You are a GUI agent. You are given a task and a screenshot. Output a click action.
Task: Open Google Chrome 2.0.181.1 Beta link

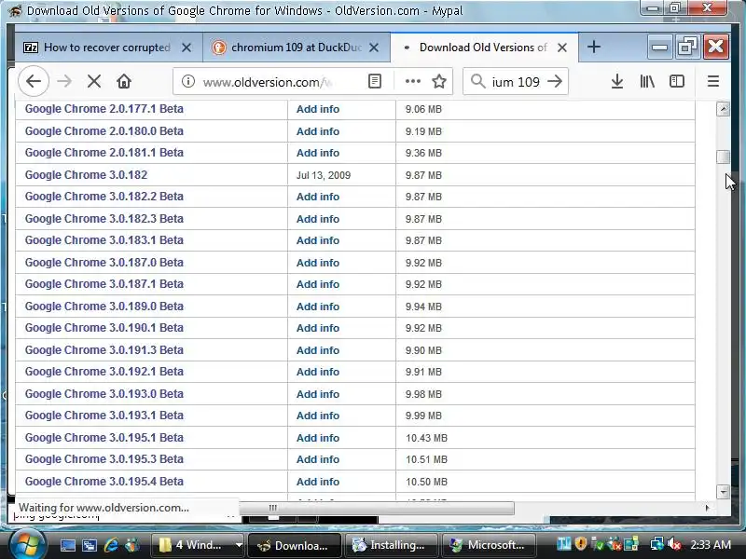click(x=104, y=153)
